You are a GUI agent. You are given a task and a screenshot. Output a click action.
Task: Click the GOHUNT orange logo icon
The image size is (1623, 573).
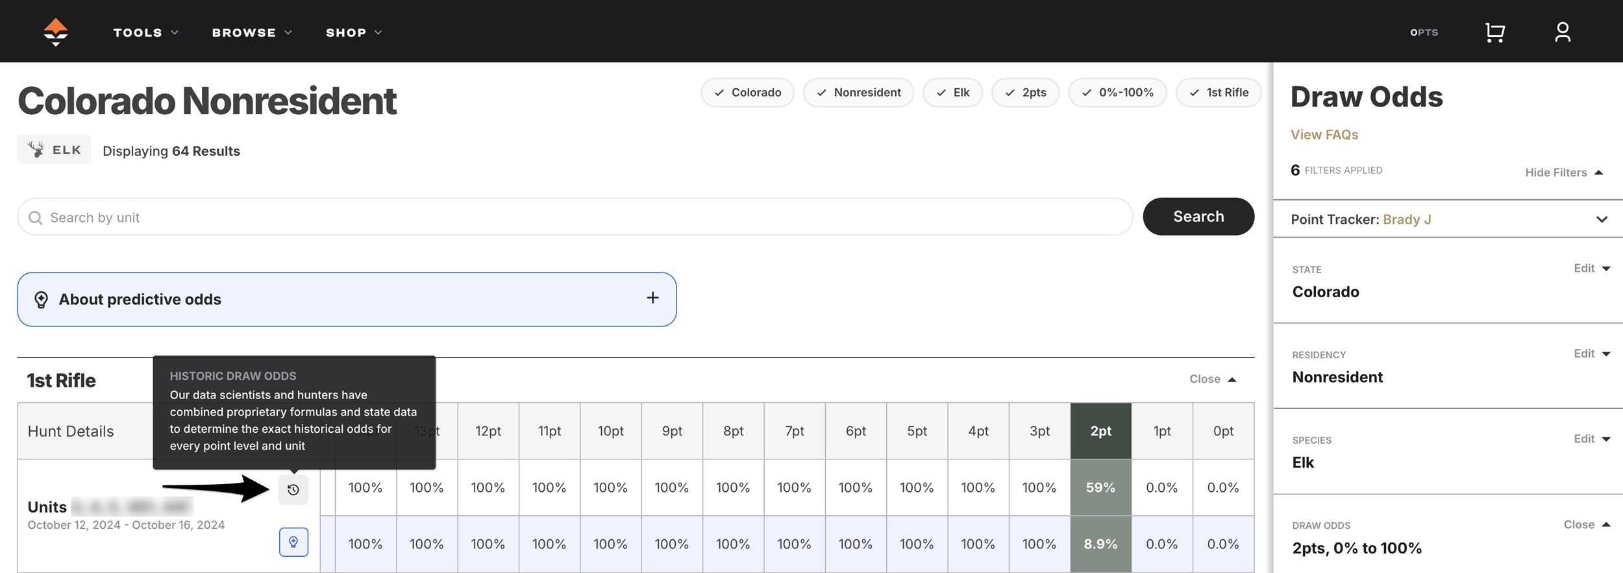pyautogui.click(x=56, y=32)
